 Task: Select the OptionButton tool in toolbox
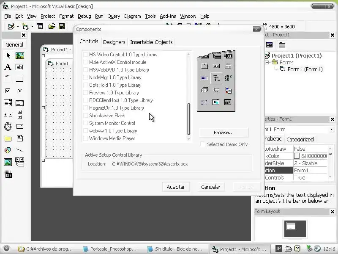pos(19,91)
